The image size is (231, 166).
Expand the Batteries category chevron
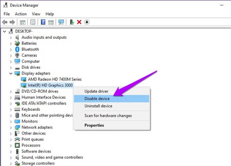11,44
